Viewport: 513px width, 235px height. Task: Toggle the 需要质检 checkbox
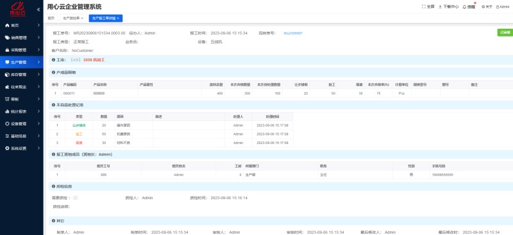point(76,198)
